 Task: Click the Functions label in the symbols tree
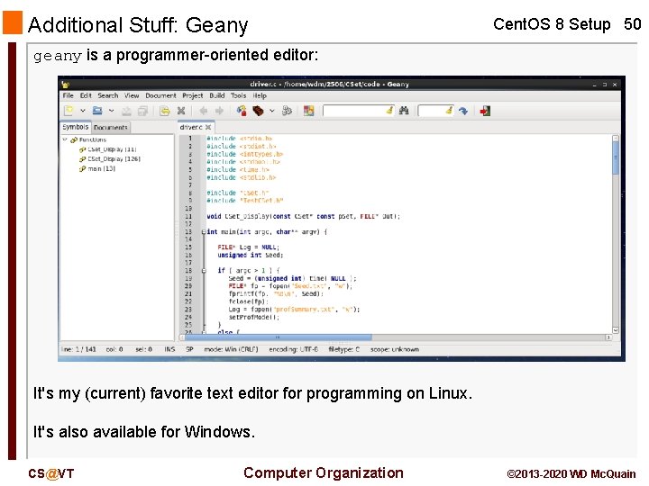click(93, 139)
